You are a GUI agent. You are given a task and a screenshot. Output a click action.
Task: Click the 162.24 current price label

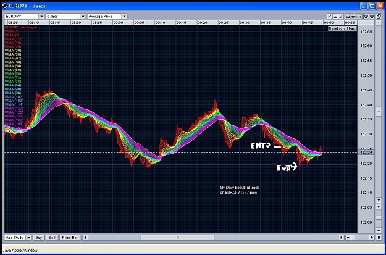365,153
